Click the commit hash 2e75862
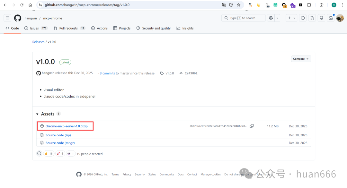This screenshot has height=188, width=347. pos(191,73)
